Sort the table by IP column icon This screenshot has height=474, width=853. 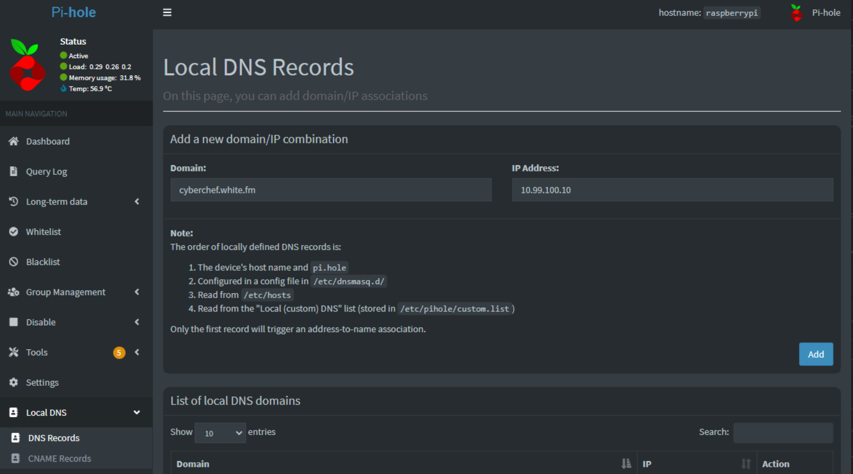pyautogui.click(x=746, y=463)
